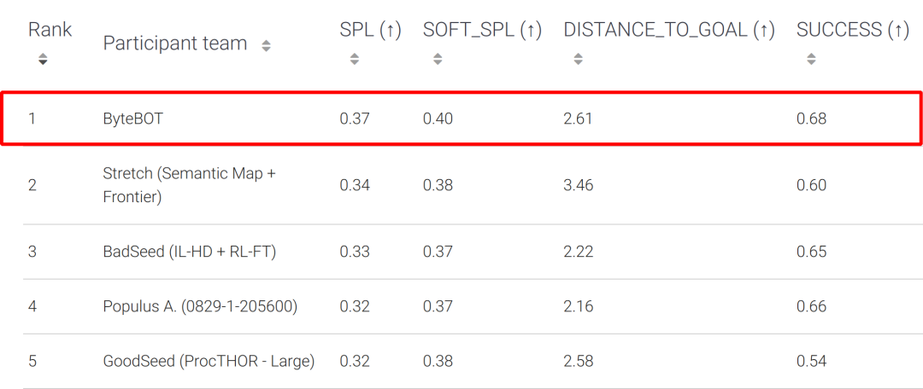Sort table by Rank column arrows

click(x=43, y=60)
